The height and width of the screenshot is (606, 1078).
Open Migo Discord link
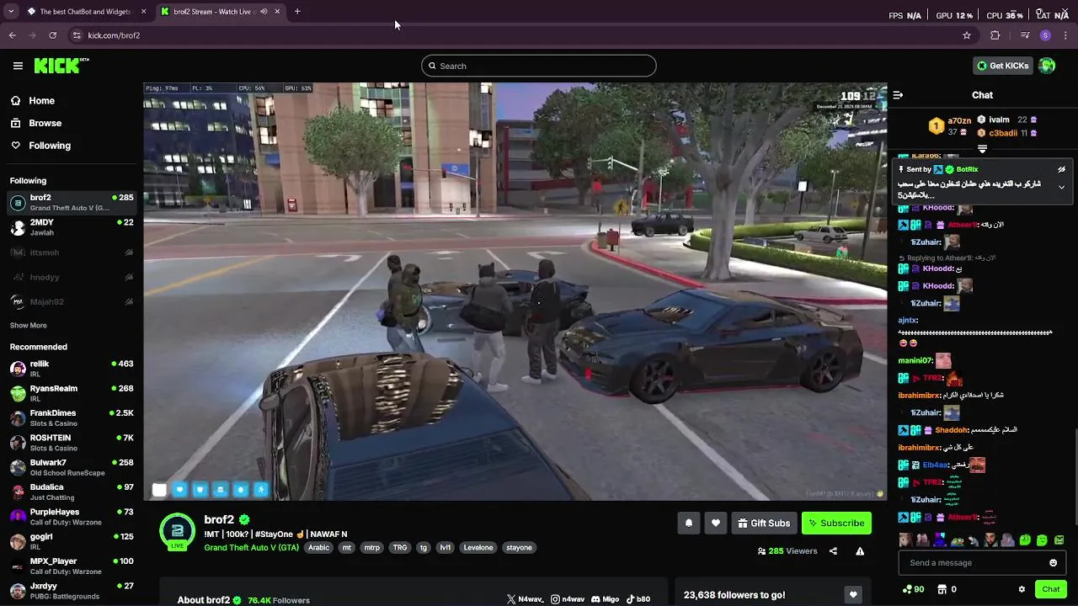point(605,599)
